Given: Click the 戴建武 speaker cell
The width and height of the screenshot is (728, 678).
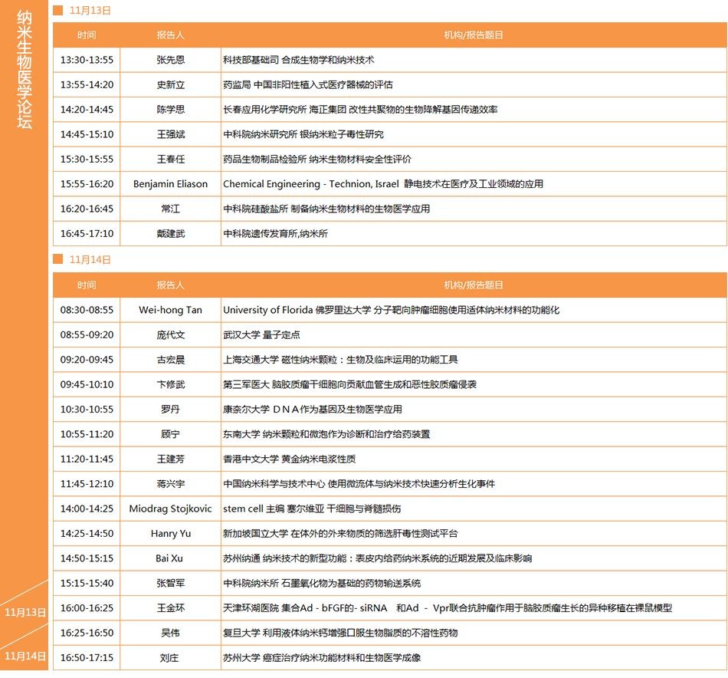Looking at the screenshot, I should point(170,234).
